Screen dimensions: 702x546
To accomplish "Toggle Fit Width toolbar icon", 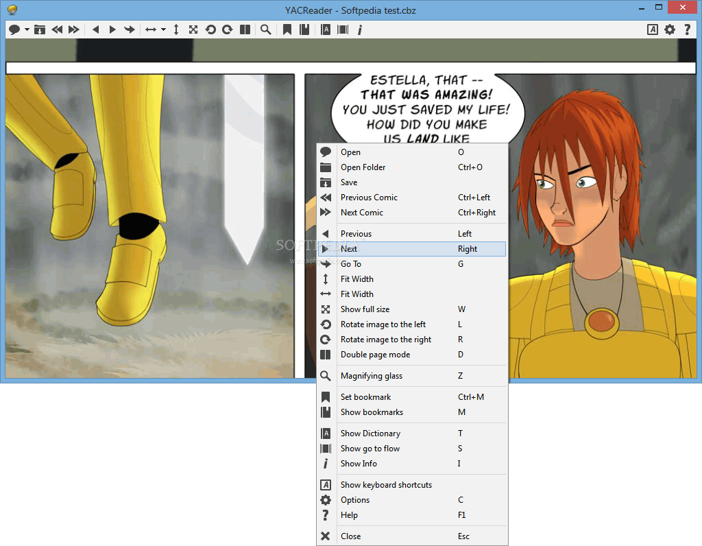I will 151,29.
